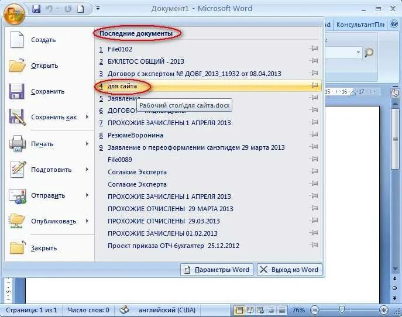Pin the File0102 document
Screen dimensions: 402x317
(x=314, y=48)
